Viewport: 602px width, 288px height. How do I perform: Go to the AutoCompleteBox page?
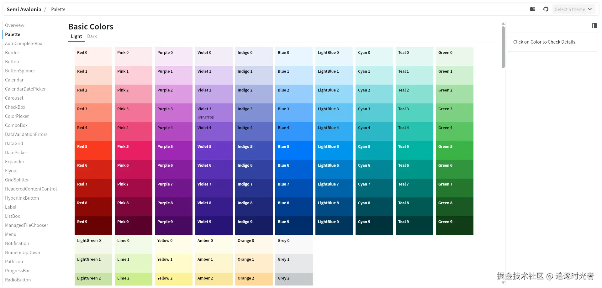[24, 44]
